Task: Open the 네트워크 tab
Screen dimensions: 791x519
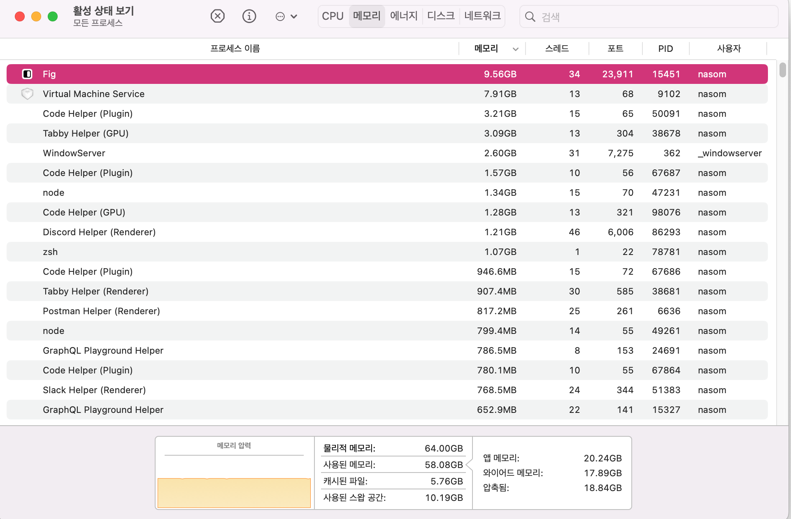Action: [x=482, y=16]
